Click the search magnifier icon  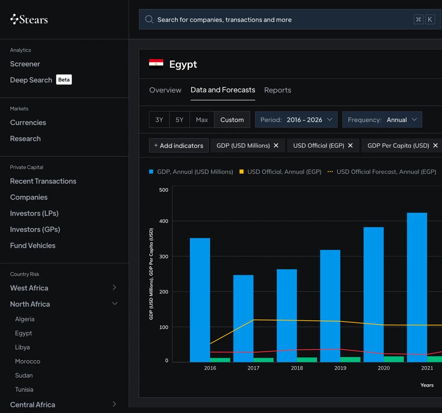(149, 19)
